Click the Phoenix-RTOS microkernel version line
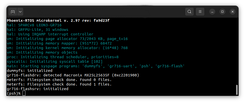The width and height of the screenshot is (245, 103). click(58, 20)
